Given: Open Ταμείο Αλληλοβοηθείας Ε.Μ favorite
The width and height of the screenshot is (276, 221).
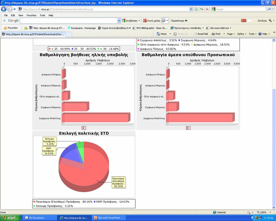Looking at the screenshot, I should 114,28.
